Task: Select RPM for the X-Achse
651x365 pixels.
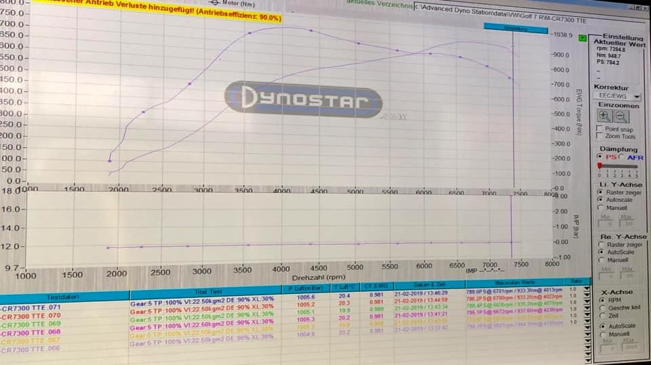Action: 602,300
